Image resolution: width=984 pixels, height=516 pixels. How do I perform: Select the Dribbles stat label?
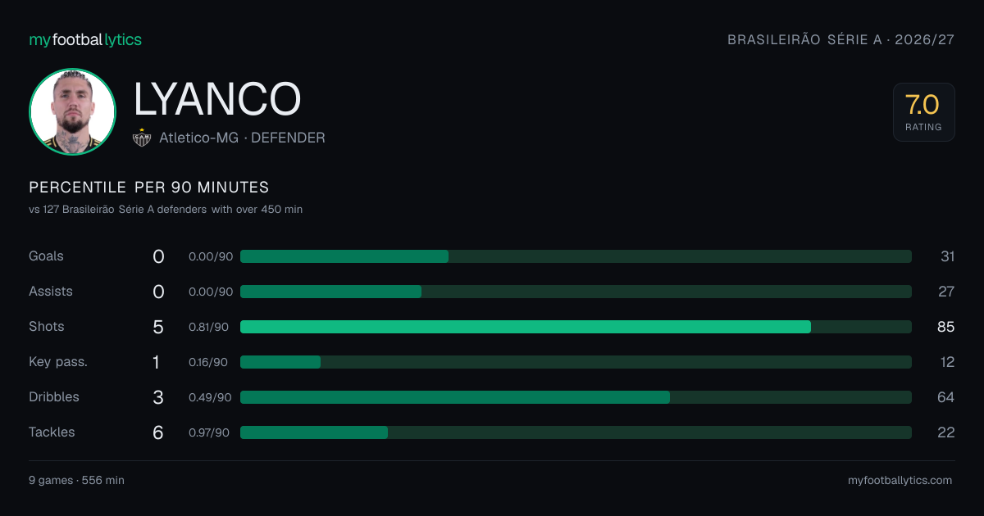pos(54,397)
